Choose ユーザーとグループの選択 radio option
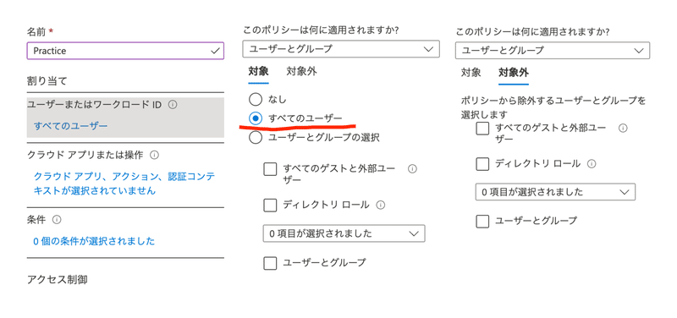The width and height of the screenshot is (677, 318). point(256,138)
